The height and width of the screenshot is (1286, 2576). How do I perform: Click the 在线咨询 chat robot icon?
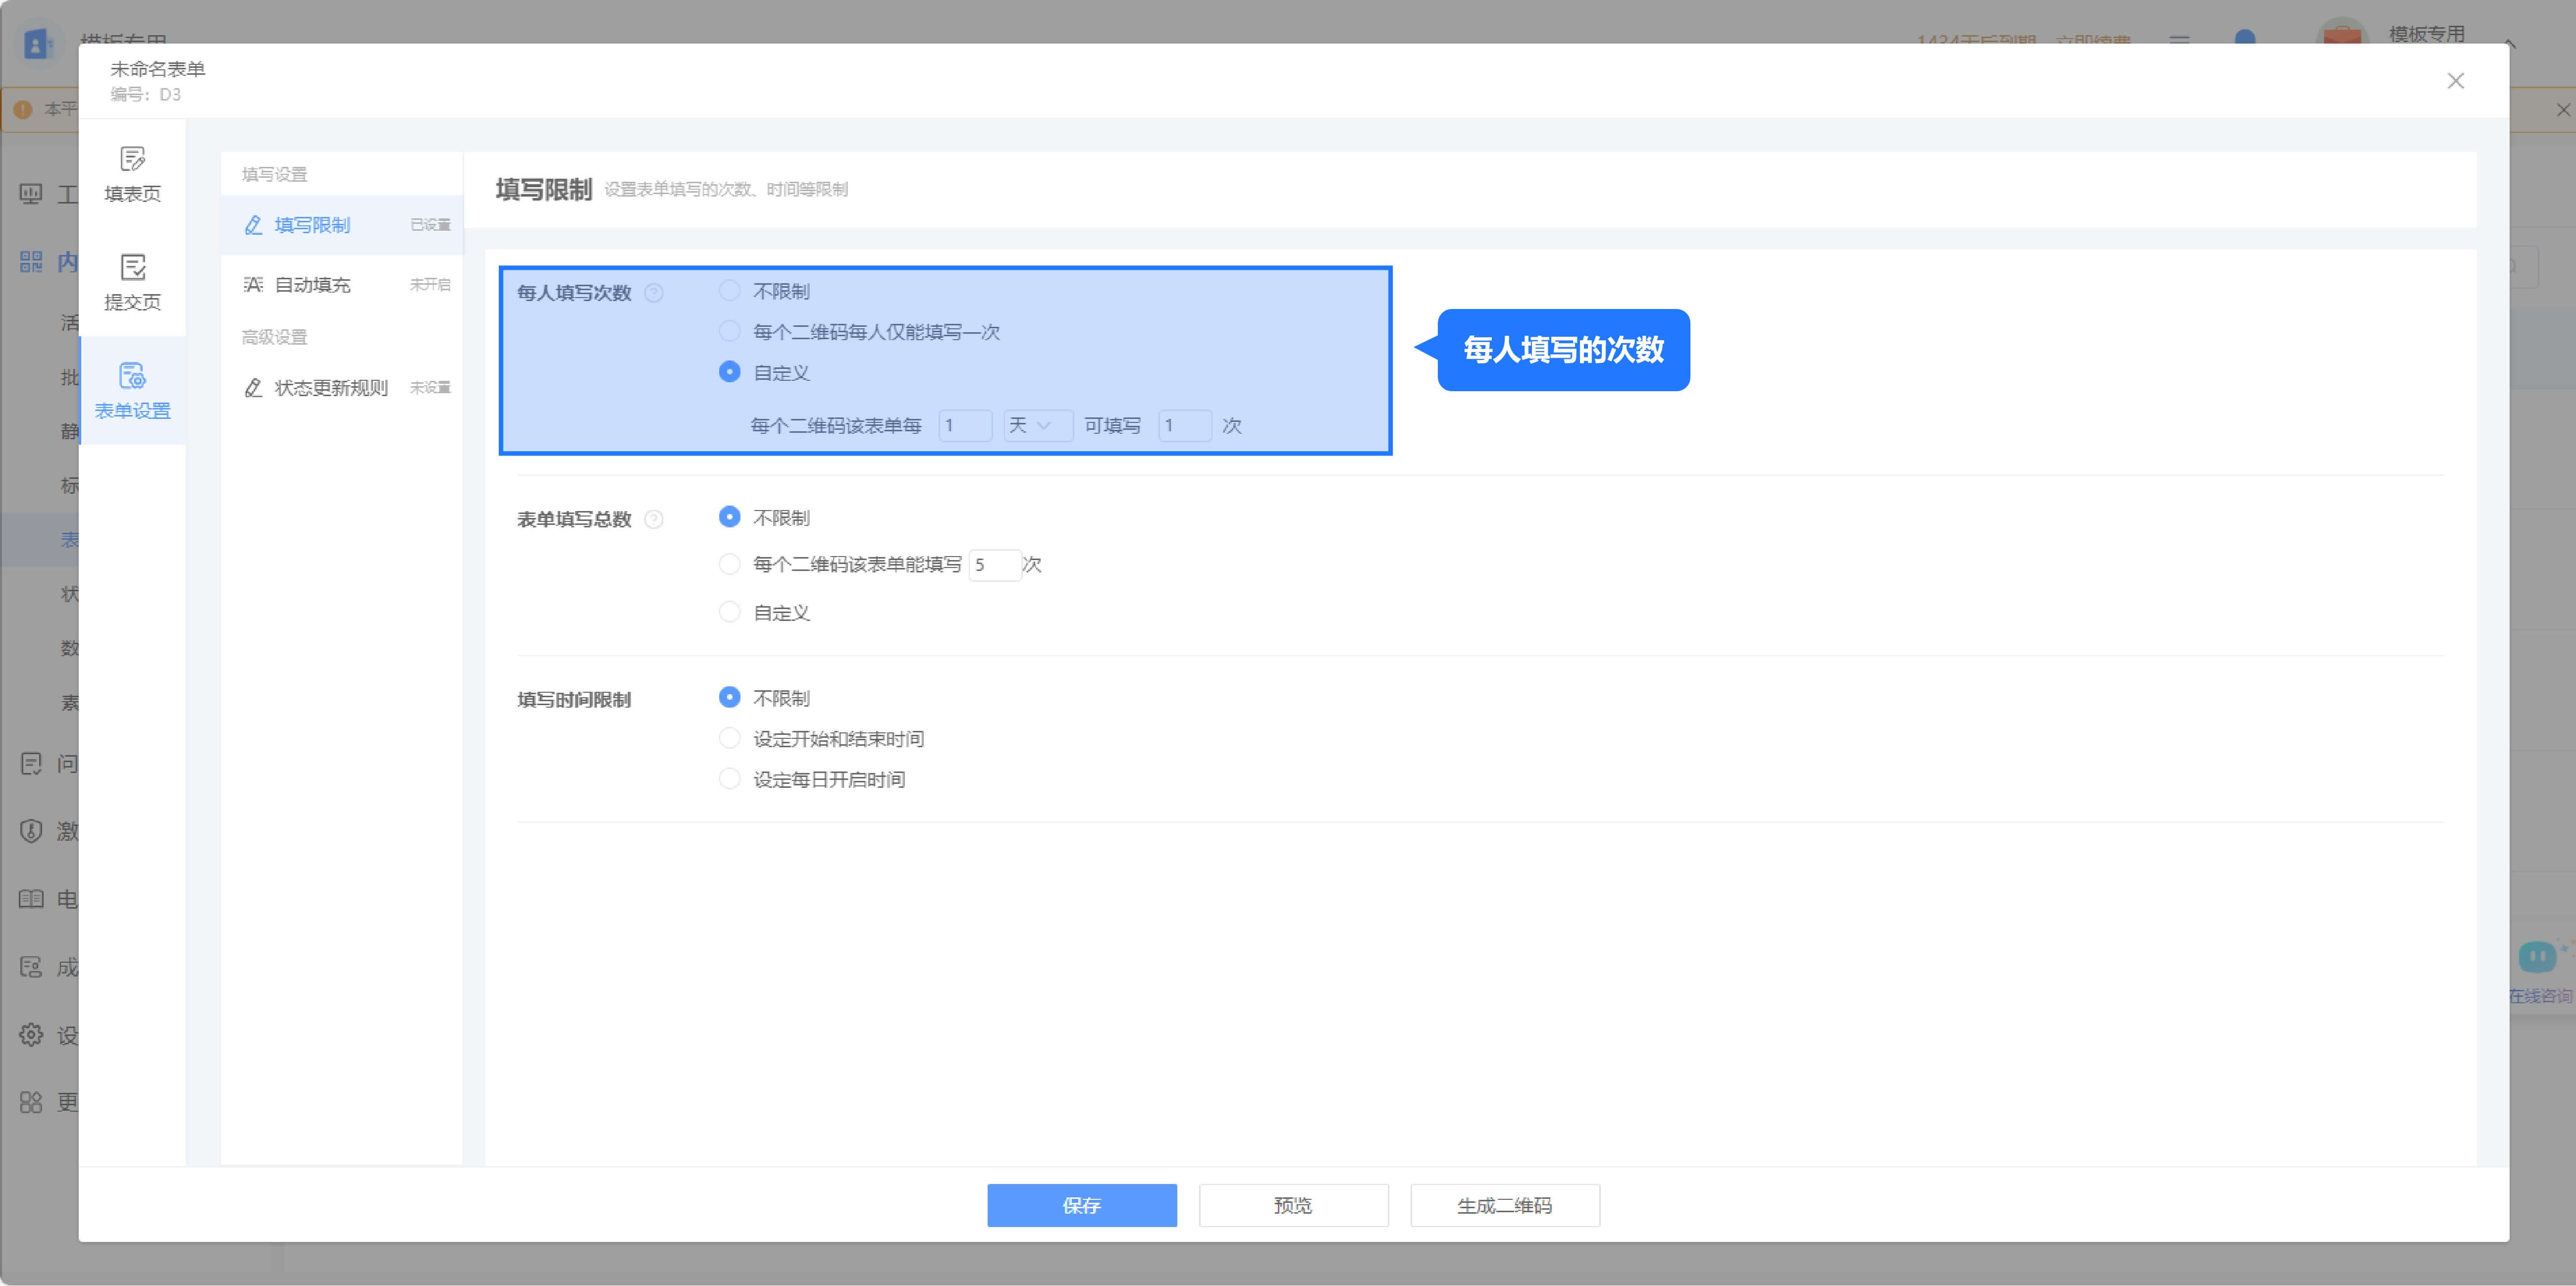[2537, 958]
